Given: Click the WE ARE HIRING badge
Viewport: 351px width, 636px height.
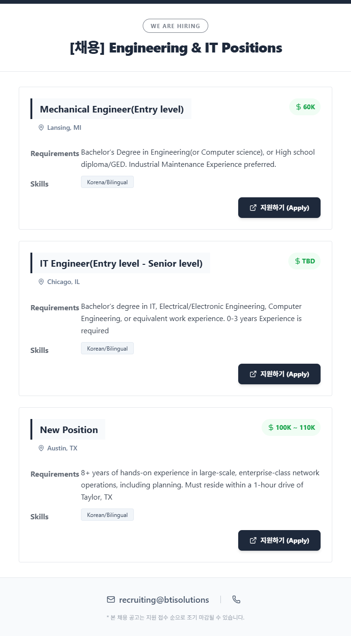Looking at the screenshot, I should pyautogui.click(x=175, y=26).
